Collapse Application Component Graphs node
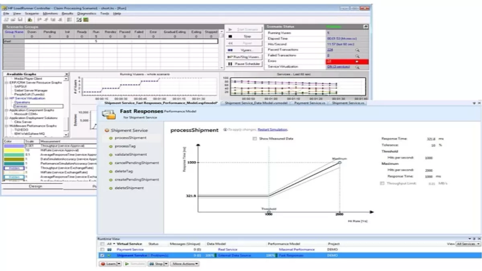The height and width of the screenshot is (271, 482). point(6,110)
